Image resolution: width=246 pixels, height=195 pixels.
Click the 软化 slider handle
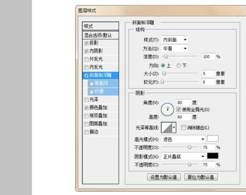162,82
